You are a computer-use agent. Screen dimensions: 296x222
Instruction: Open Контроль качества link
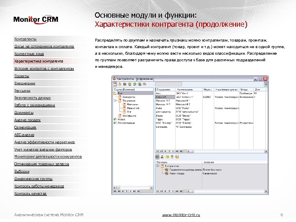30,194
